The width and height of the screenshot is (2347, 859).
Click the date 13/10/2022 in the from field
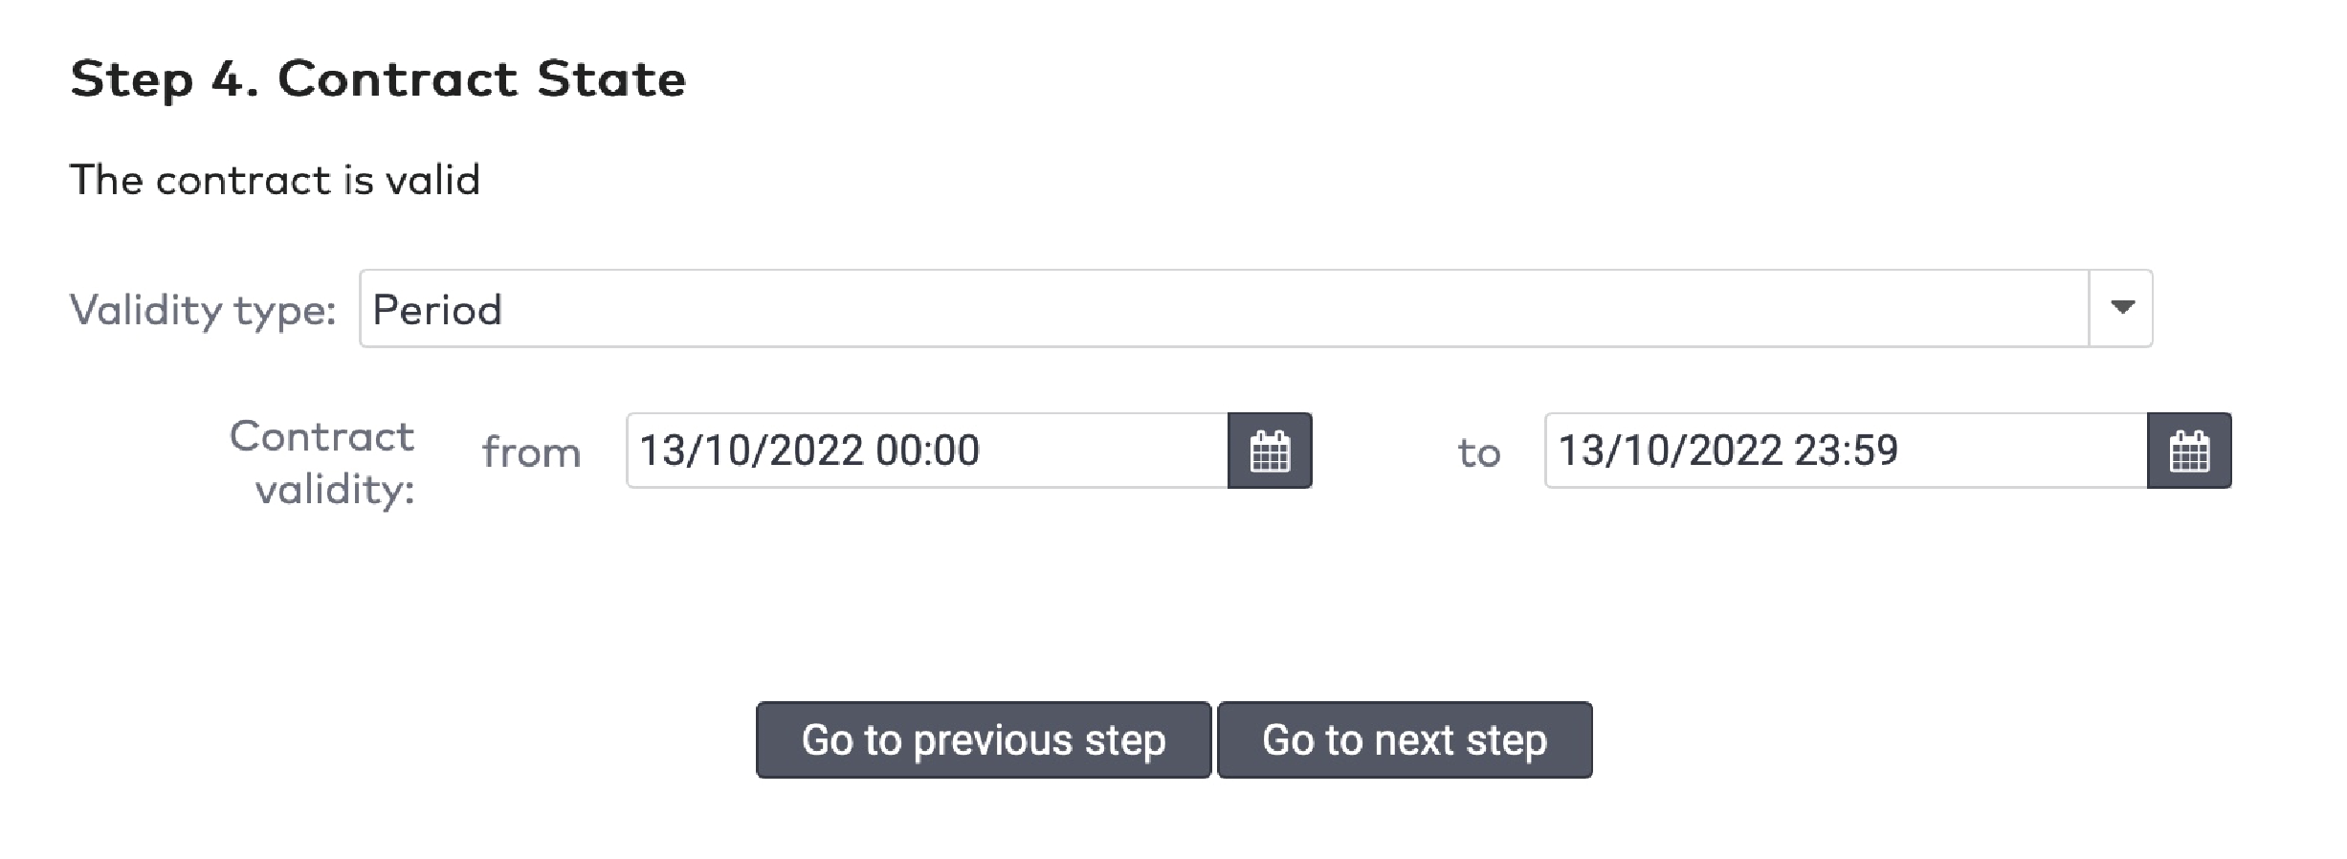pos(751,451)
